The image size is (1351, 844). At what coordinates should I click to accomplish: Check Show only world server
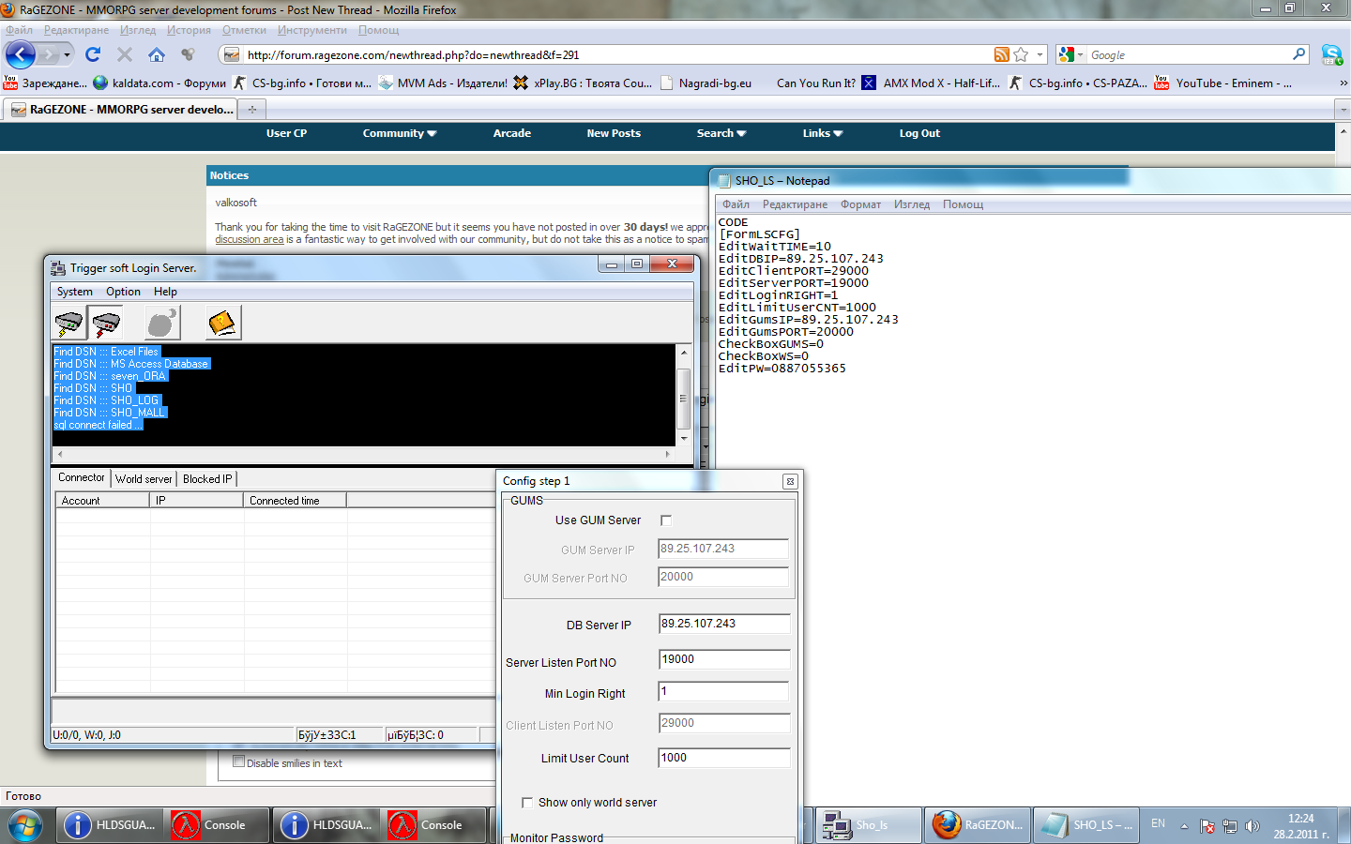[x=527, y=802]
